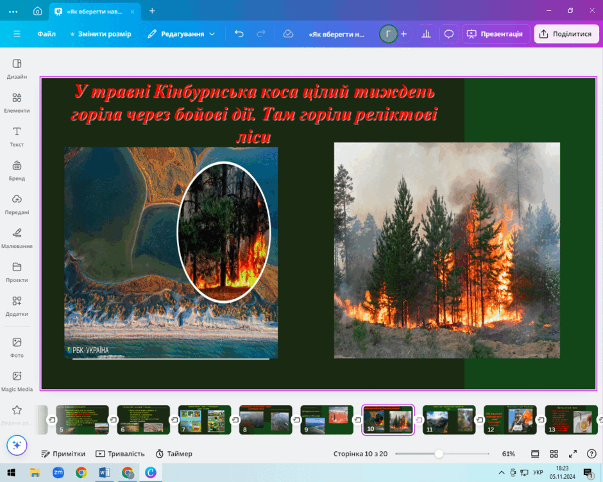This screenshot has width=603, height=482.
Task: Select the Текст tool
Action: click(x=17, y=137)
